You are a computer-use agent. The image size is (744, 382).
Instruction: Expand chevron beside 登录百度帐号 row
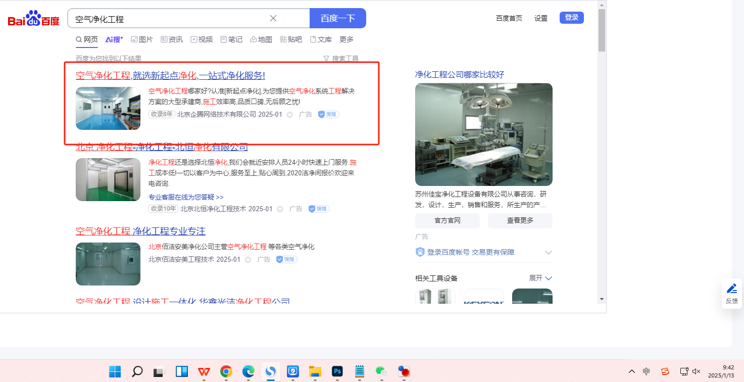click(549, 253)
